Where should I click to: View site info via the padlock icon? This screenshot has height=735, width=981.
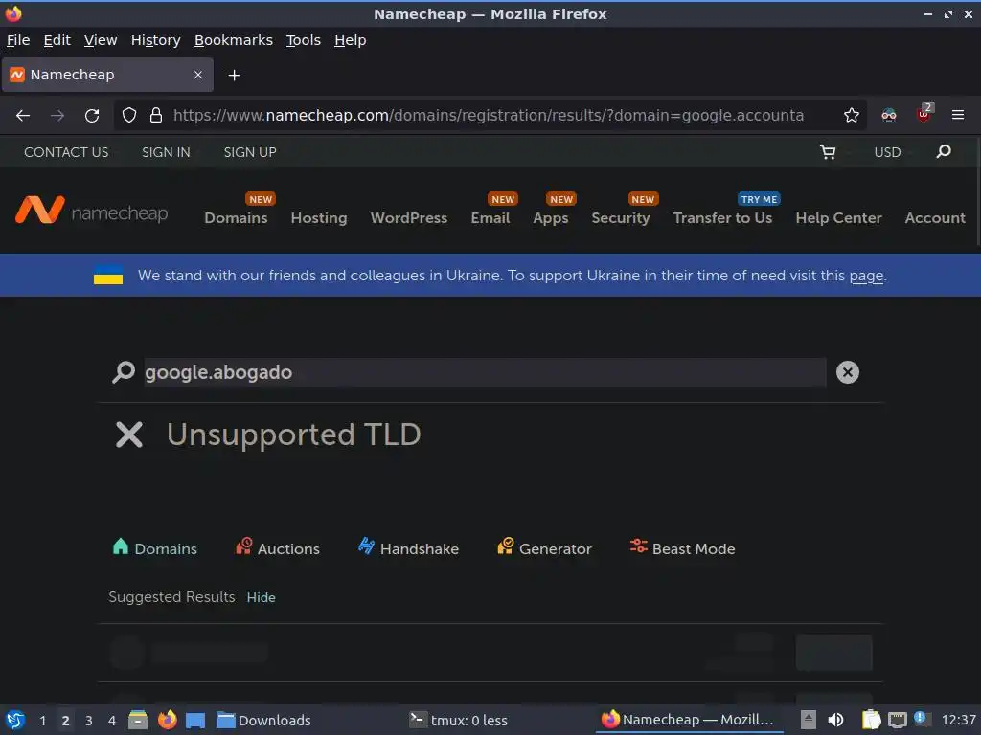(x=156, y=115)
